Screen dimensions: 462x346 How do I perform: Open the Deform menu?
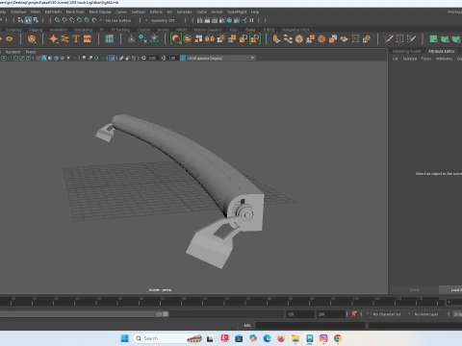156,12
